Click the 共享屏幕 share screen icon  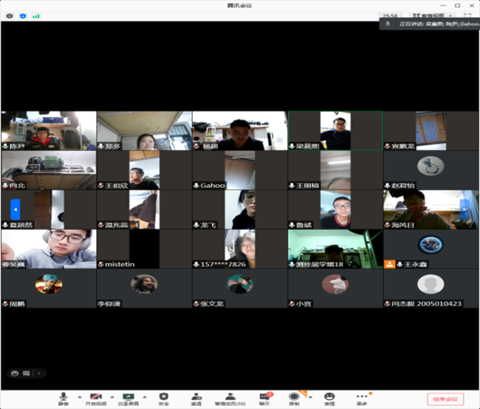(x=128, y=399)
